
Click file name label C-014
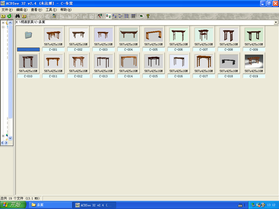129,76
